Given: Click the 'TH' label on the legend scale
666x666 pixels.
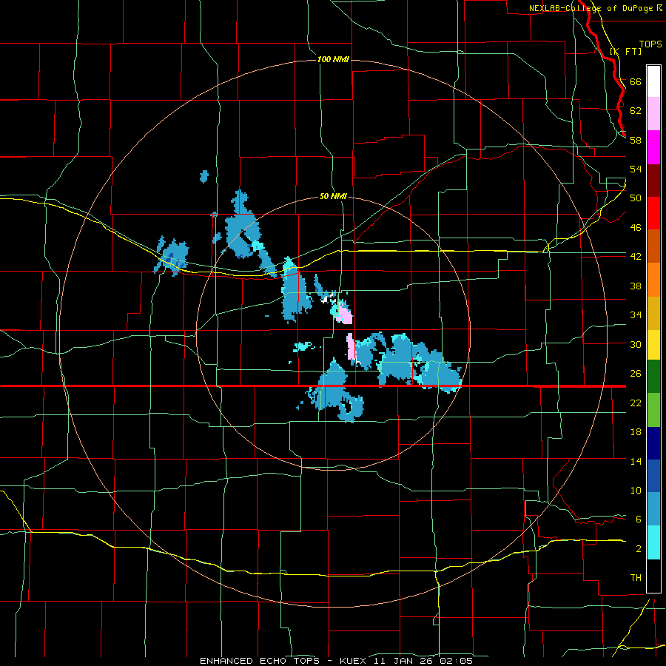Looking at the screenshot, I should click(x=636, y=578).
